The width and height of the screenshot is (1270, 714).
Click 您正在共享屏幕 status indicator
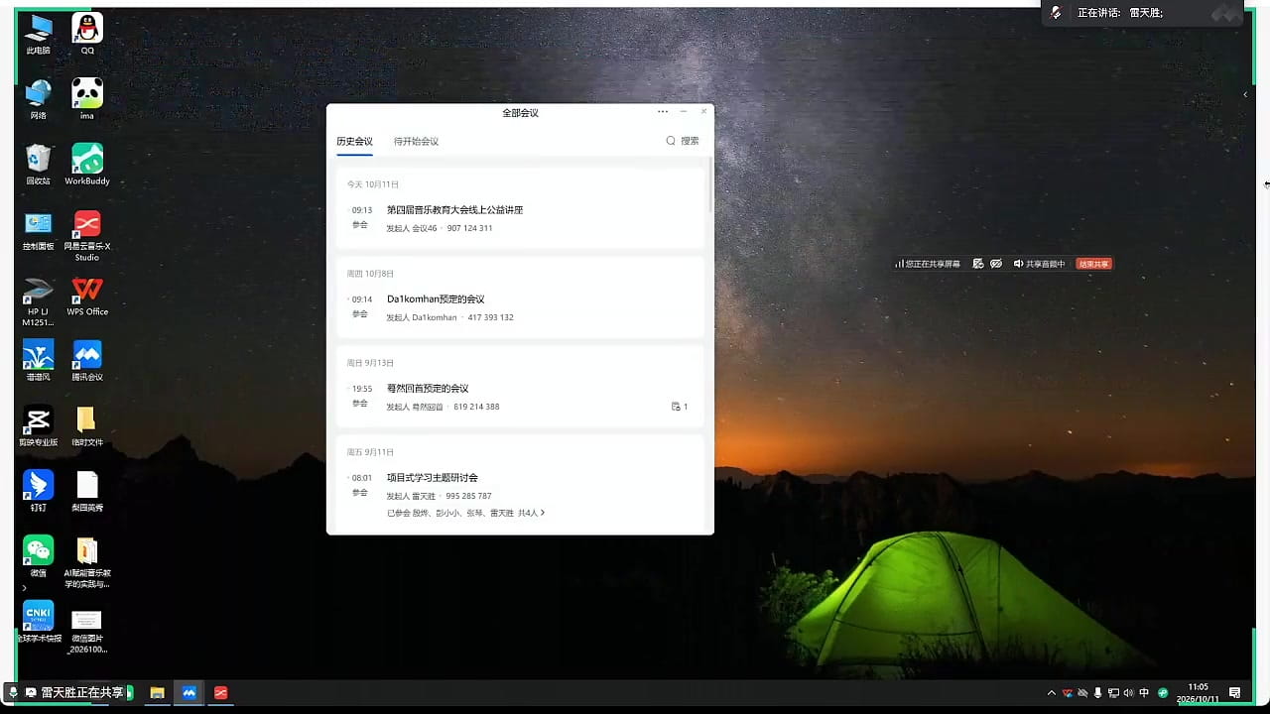[x=927, y=264]
